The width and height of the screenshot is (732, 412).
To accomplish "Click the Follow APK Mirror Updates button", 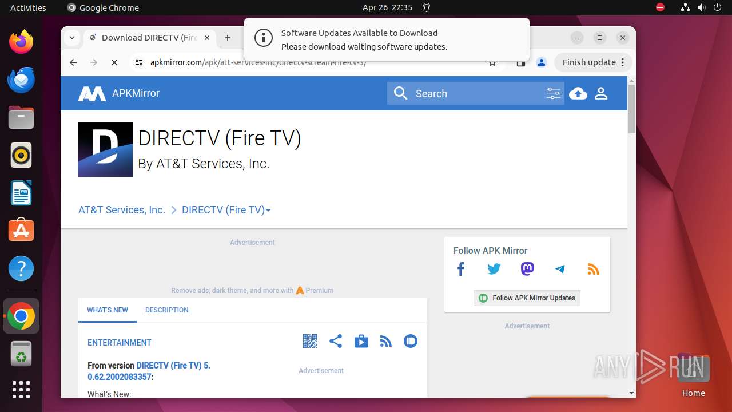I will coord(527,298).
